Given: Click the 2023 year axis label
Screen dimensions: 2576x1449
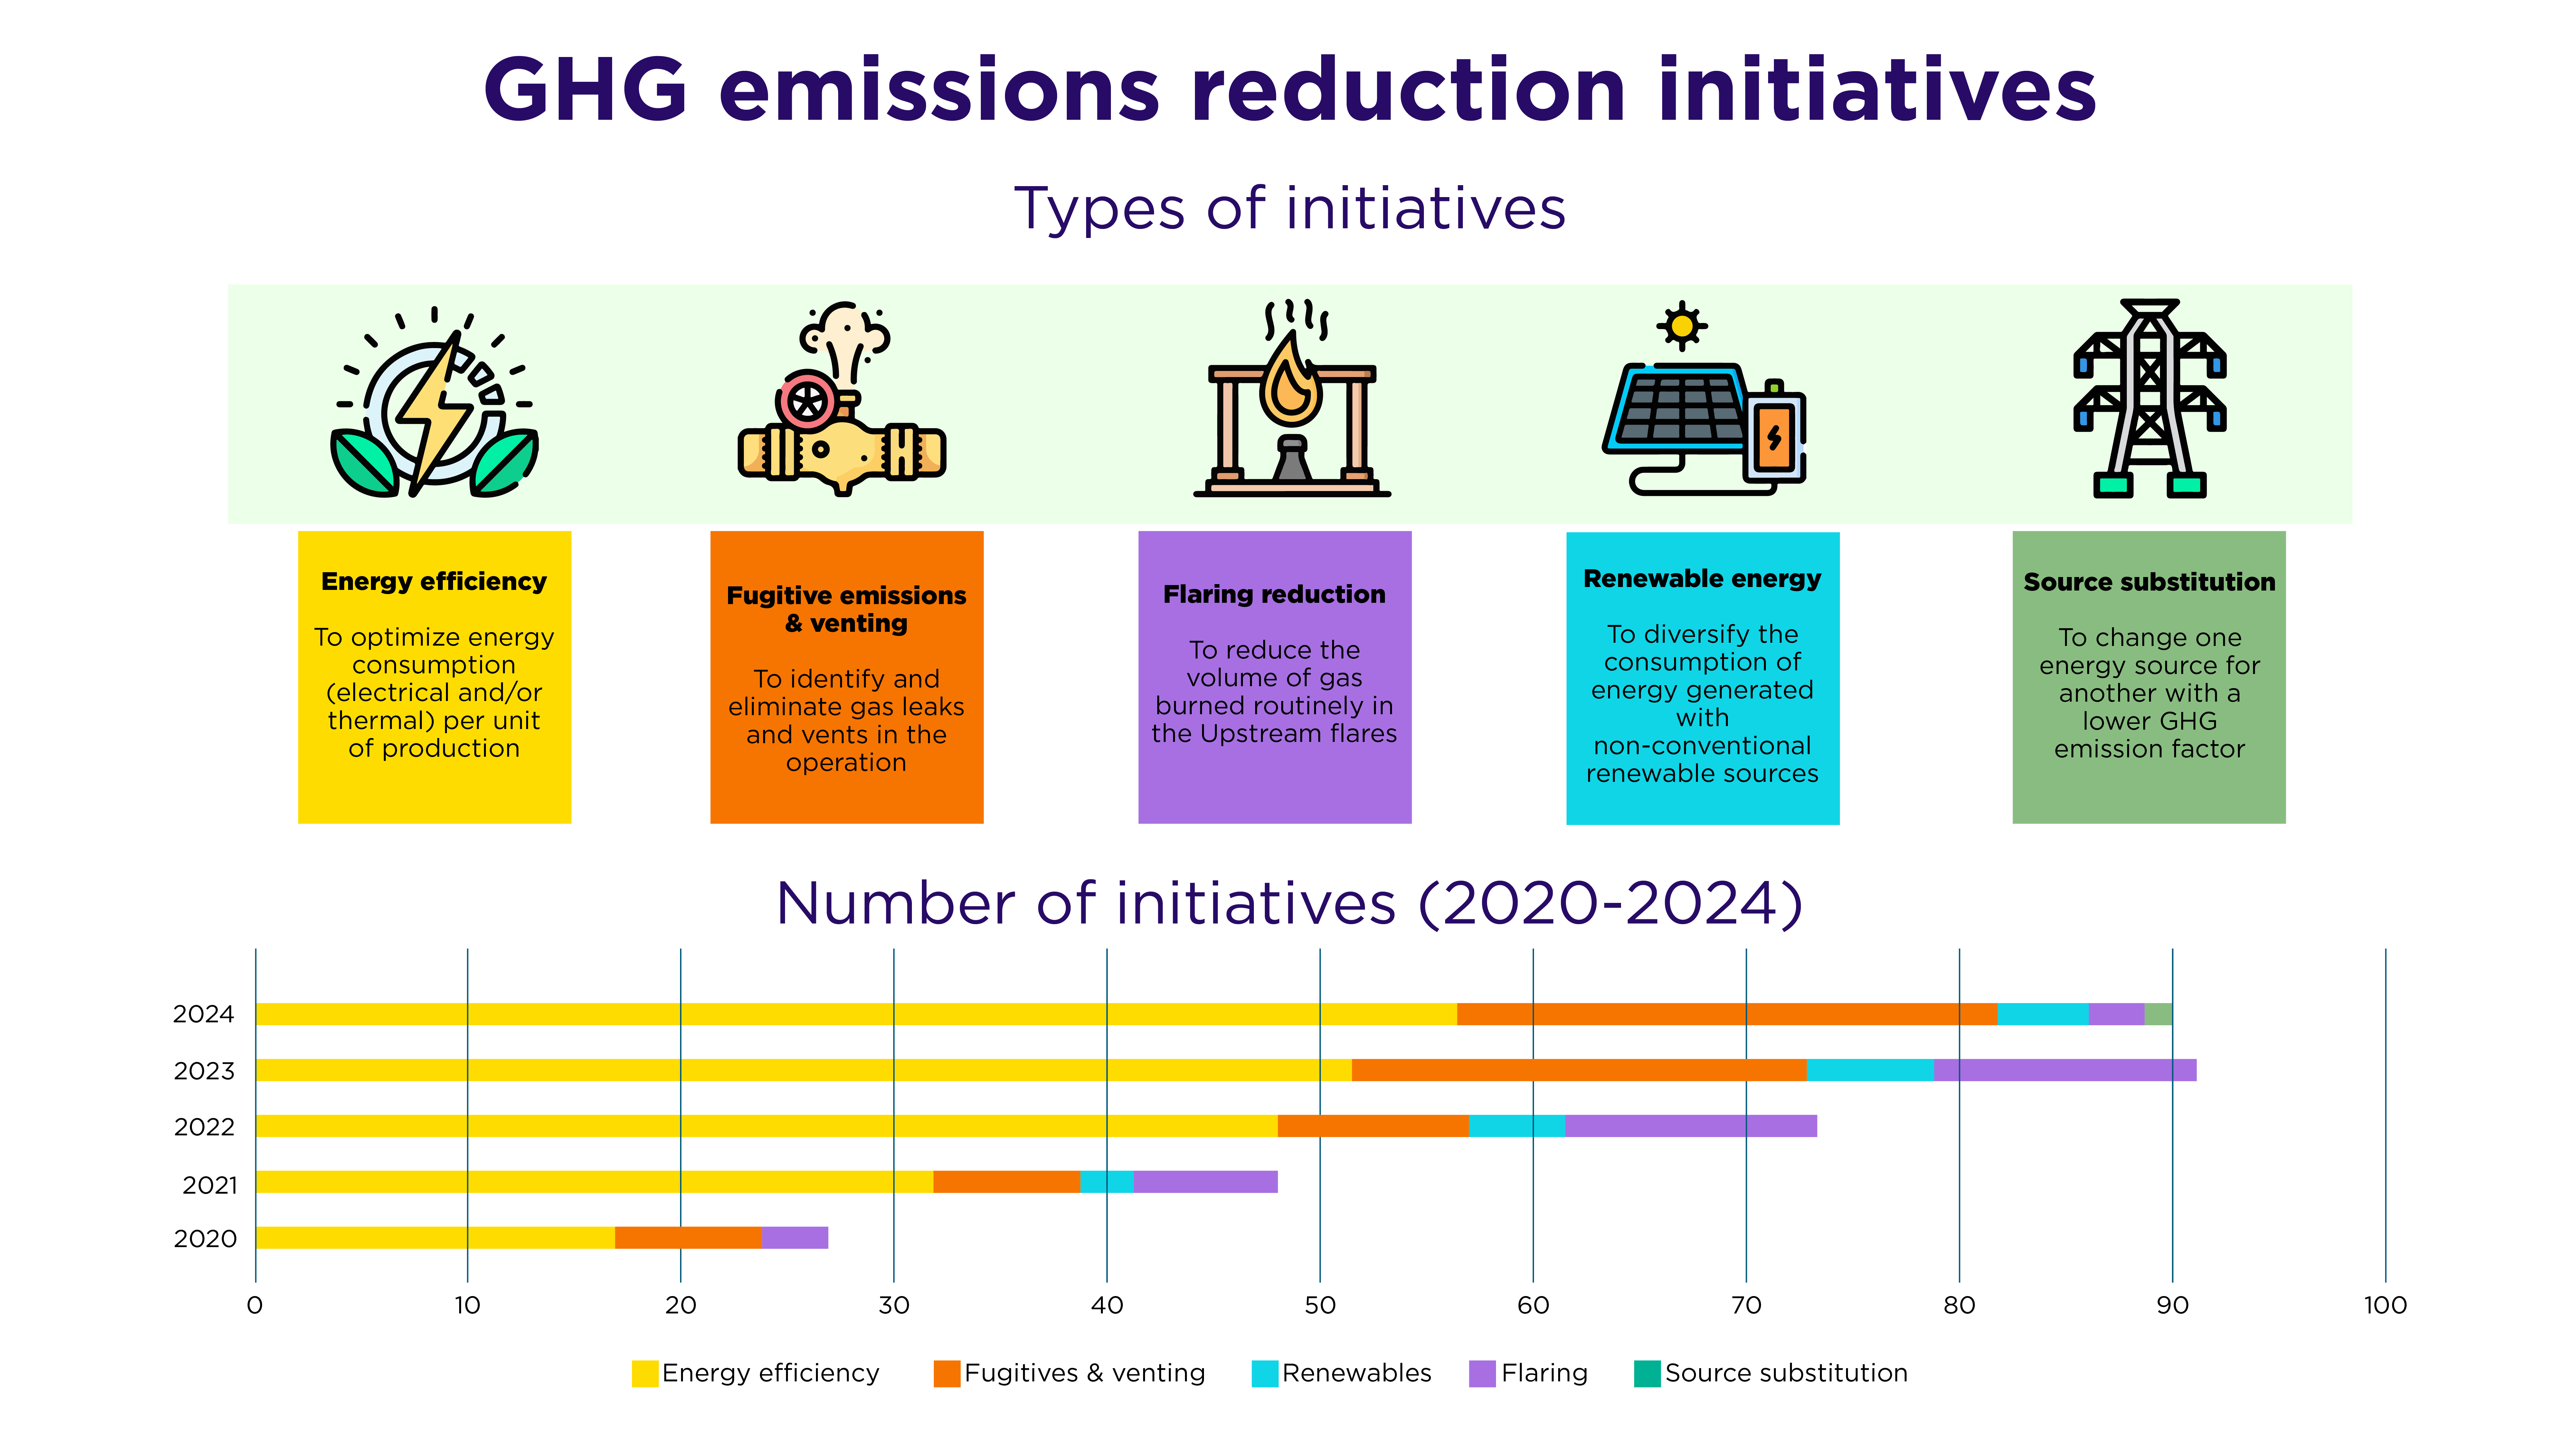Looking at the screenshot, I should pos(204,1071).
